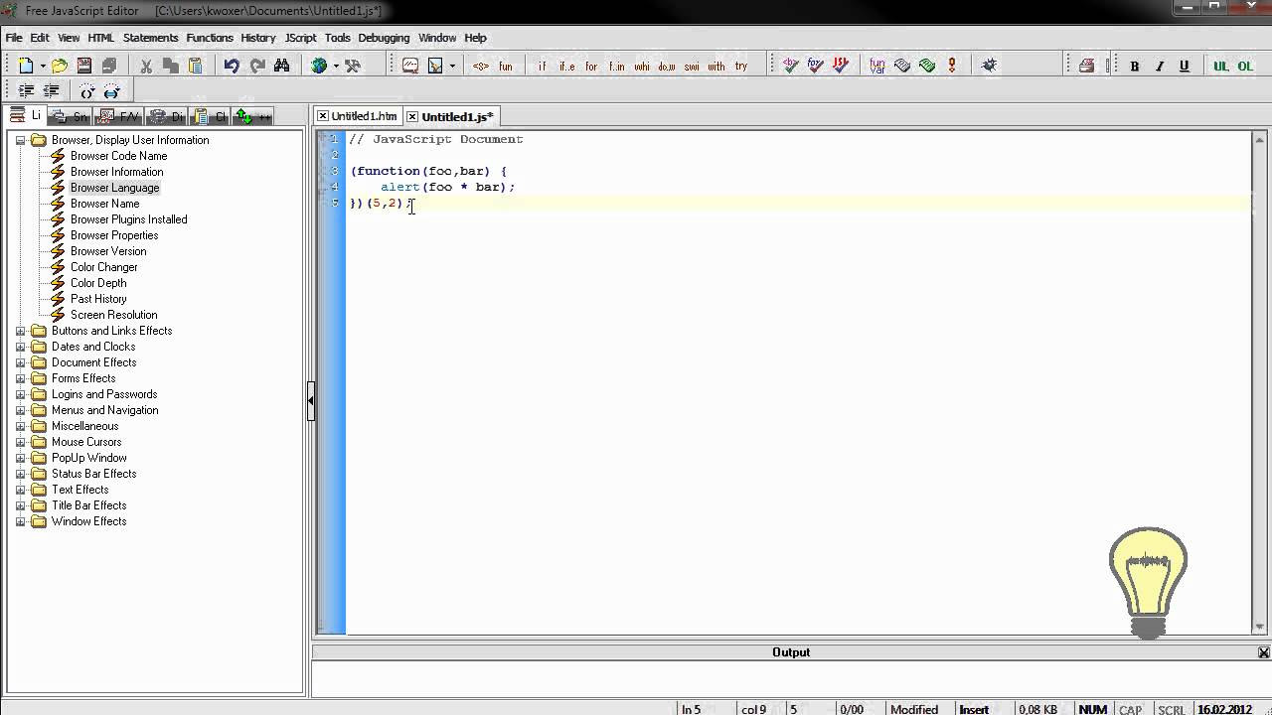Insert an 'if' statement
Viewport: 1272px width, 715px height.
tap(542, 67)
